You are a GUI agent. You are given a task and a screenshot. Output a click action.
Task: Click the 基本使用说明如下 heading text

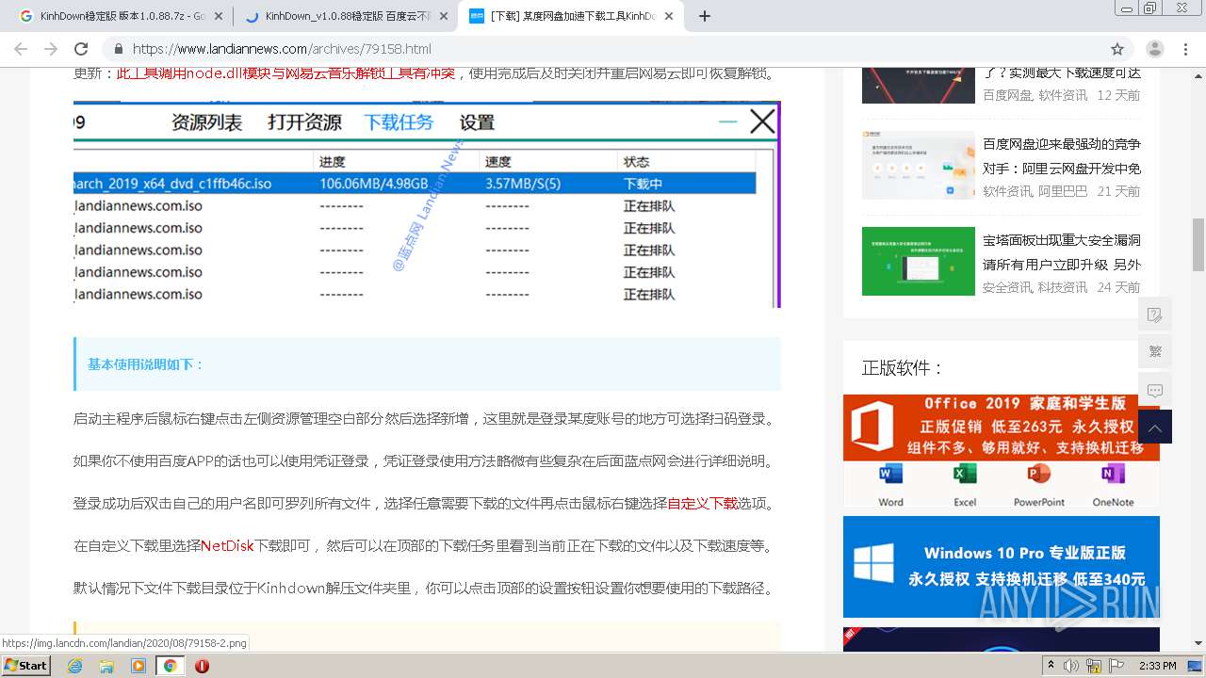click(x=146, y=364)
